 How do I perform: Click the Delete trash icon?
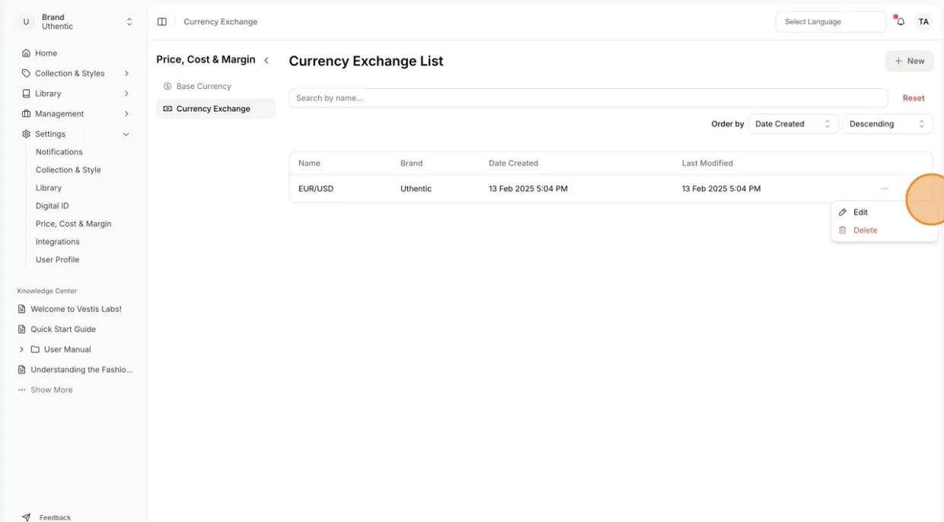(x=843, y=231)
